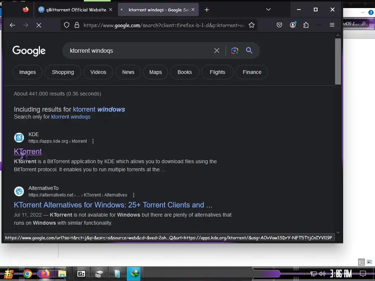The image size is (375, 281).
Task: Expand the list all tabs chevron
Action: (268, 10)
